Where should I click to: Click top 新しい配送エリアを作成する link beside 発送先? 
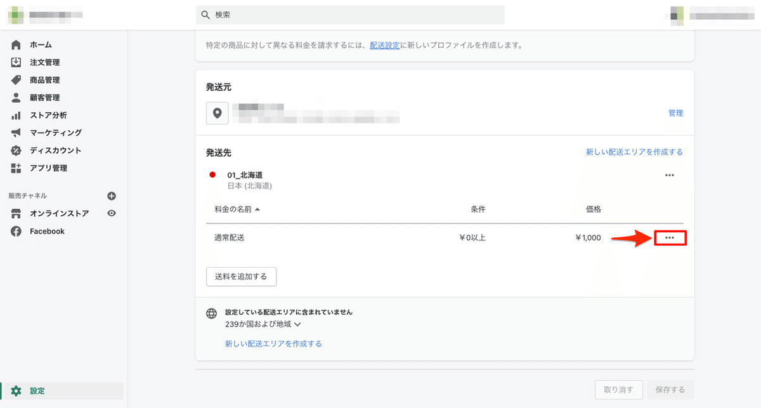tap(634, 152)
